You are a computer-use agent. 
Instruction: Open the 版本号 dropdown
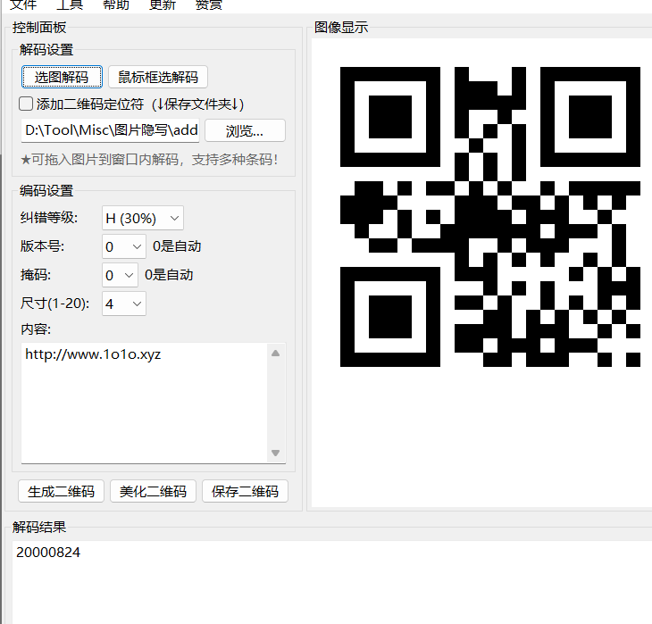pos(124,246)
